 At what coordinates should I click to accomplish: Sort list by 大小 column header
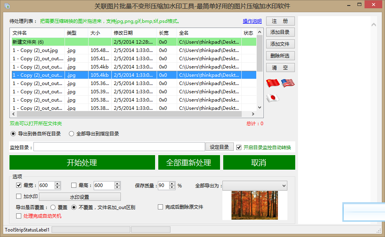tap(100, 33)
